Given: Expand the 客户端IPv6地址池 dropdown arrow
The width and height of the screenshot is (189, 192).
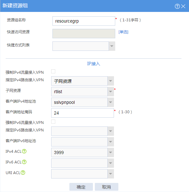Looking at the screenshot, I should (111, 142).
